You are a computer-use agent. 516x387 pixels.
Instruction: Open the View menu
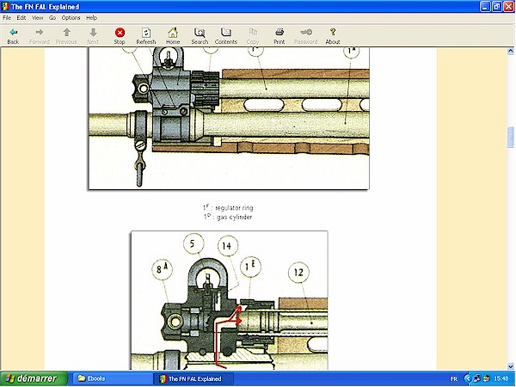pyautogui.click(x=37, y=18)
